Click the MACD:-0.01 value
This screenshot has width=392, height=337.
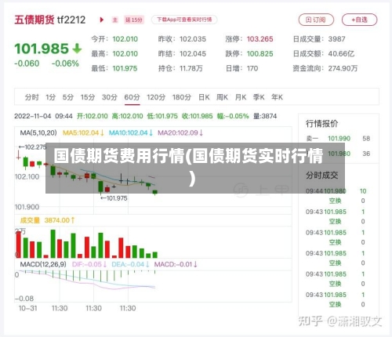(176, 264)
